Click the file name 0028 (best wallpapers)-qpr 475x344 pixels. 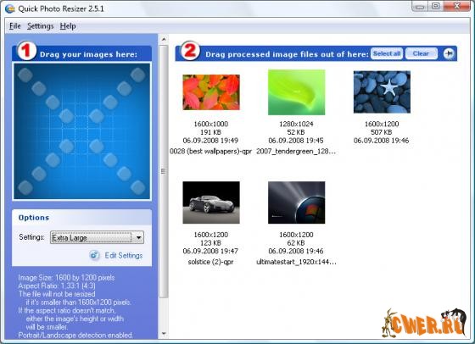click(x=211, y=152)
